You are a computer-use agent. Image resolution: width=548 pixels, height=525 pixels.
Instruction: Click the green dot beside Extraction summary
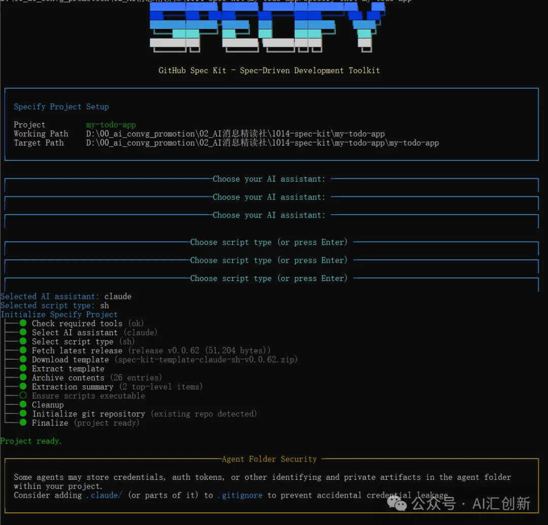click(x=23, y=387)
